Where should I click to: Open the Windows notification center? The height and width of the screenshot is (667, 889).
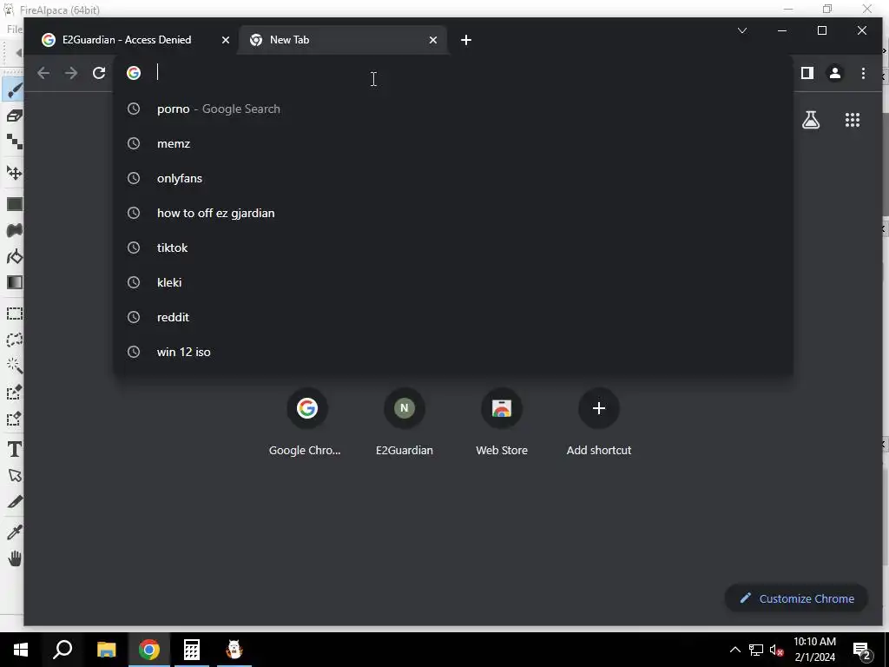[x=861, y=650]
